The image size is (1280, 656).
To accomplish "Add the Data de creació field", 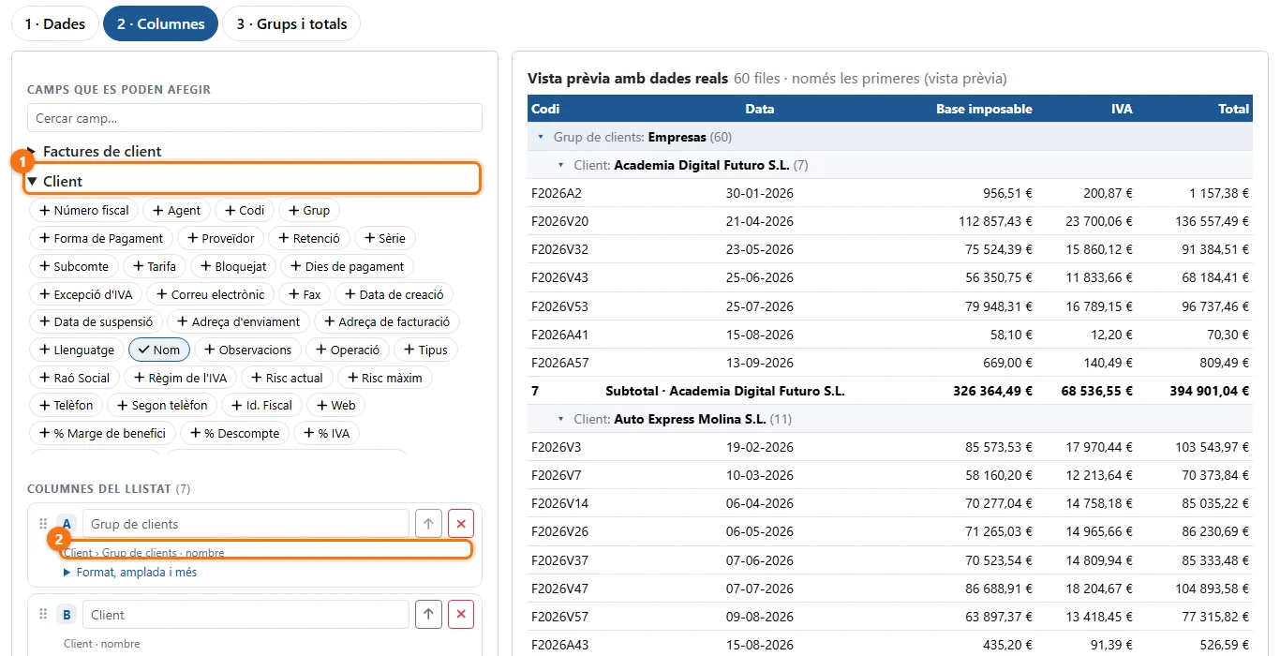I will point(394,294).
